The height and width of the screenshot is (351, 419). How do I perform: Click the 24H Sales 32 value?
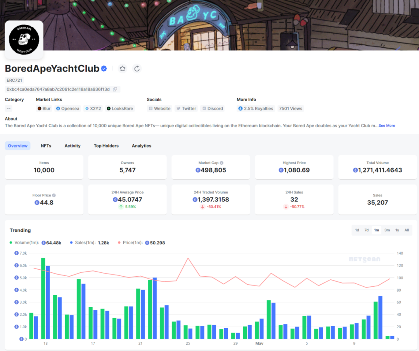point(294,200)
